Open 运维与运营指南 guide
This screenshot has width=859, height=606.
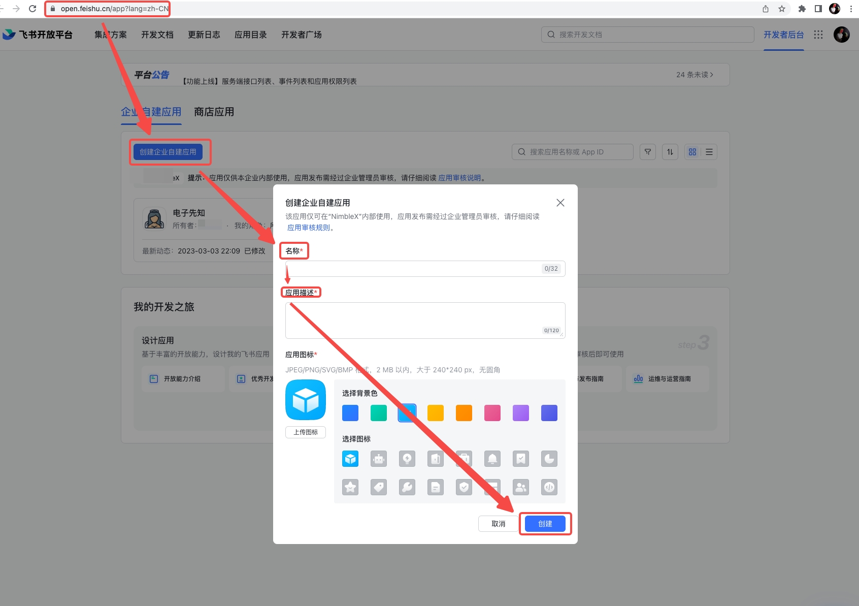tap(668, 379)
